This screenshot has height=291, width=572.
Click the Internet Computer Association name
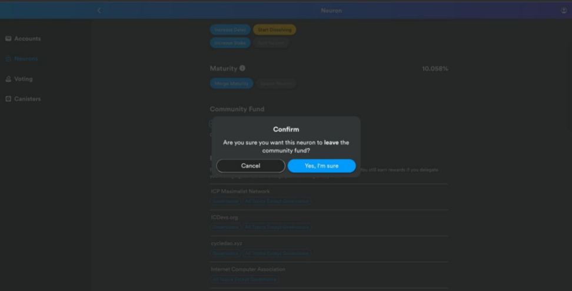coord(248,269)
